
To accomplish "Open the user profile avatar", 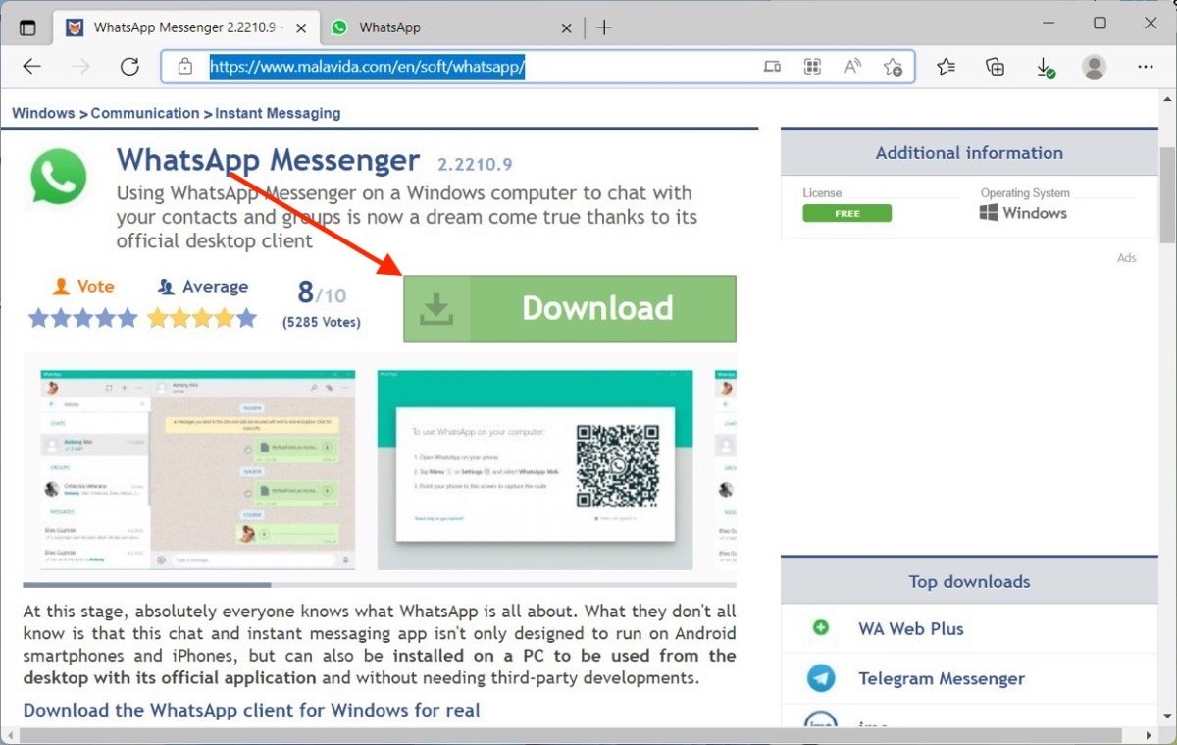I will coord(1094,67).
